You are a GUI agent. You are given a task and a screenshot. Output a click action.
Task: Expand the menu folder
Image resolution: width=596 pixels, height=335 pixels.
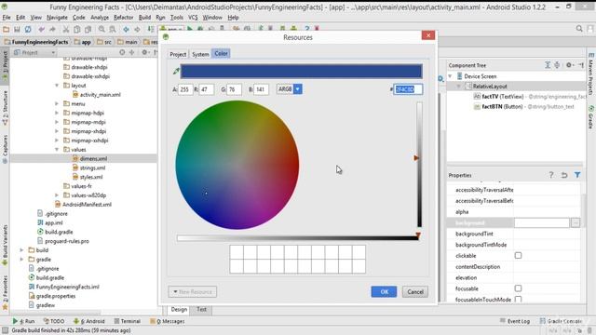tap(57, 103)
